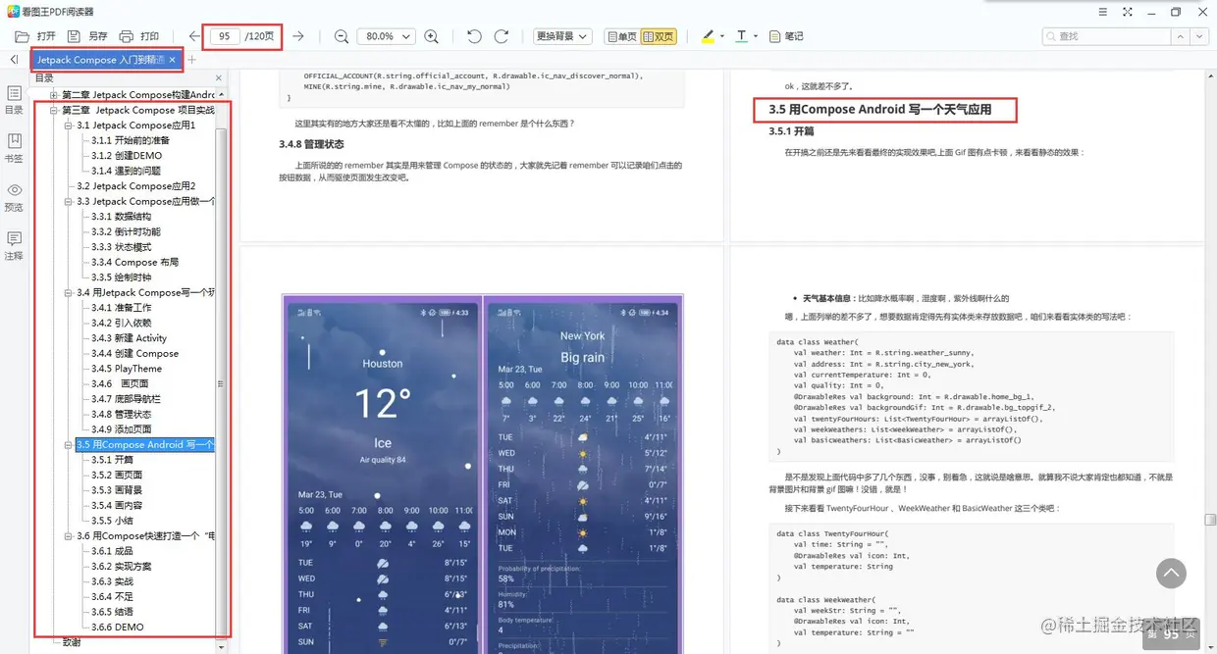Open underline color dropdown arrow
This screenshot has height=654, width=1217.
(756, 36)
